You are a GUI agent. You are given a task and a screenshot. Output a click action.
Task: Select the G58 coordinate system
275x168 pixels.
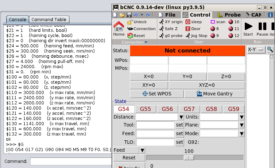[x=211, y=109]
